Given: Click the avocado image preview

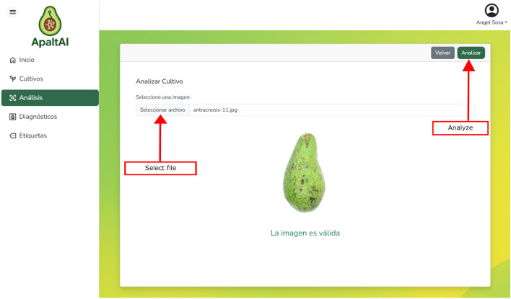Looking at the screenshot, I should pos(304,173).
